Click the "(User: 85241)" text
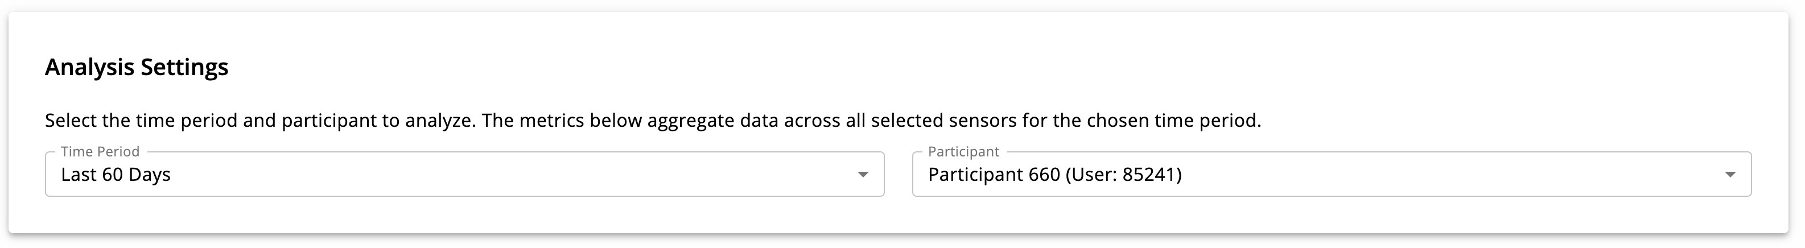This screenshot has width=1805, height=248. coord(1123,175)
